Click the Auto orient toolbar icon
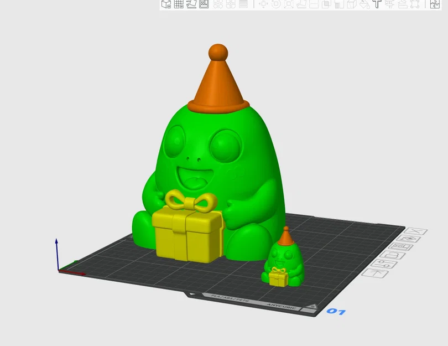This screenshot has height=346, width=448. click(x=191, y=4)
